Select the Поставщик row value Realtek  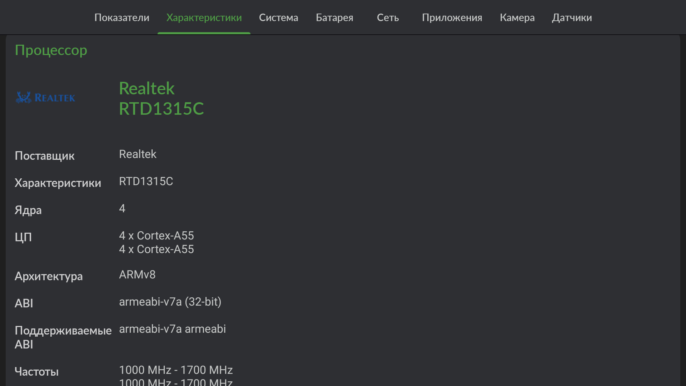tap(138, 154)
